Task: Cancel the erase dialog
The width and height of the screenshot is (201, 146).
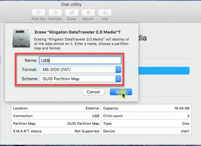Action: [93, 92]
